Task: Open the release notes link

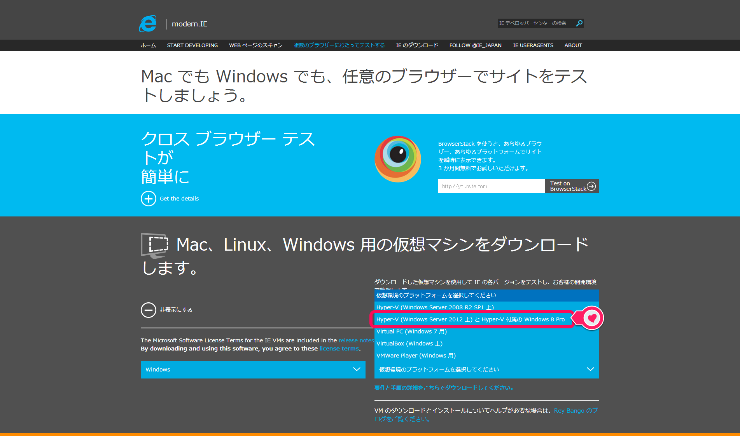Action: pyautogui.click(x=356, y=340)
